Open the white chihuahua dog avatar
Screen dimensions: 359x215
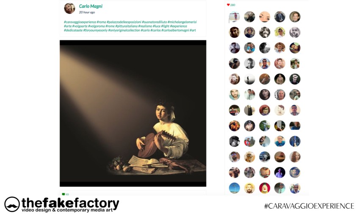(265, 157)
